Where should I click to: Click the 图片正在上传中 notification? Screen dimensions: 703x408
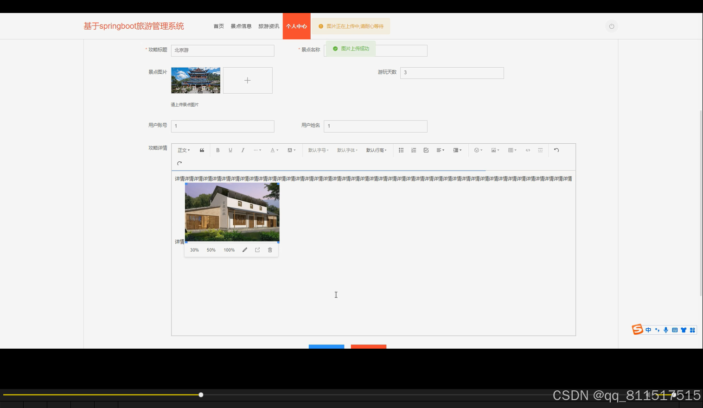click(x=351, y=26)
